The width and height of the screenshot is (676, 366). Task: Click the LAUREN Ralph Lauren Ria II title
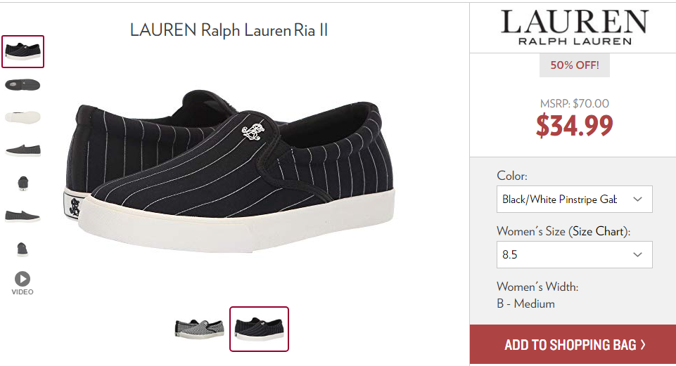click(x=229, y=30)
